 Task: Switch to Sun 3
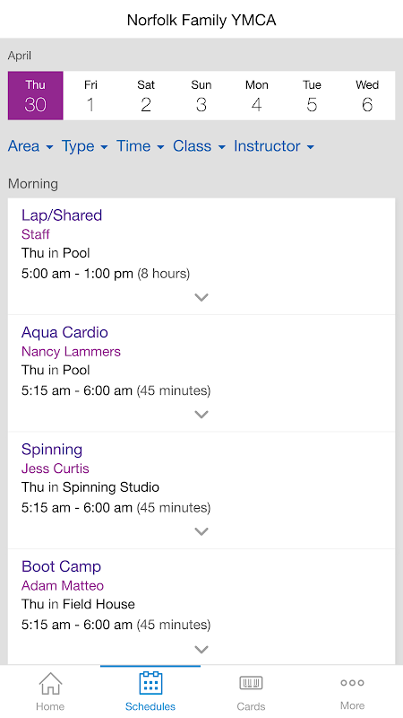201,96
